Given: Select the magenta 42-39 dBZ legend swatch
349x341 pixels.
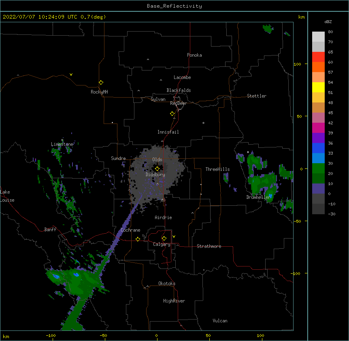Looking at the screenshot, I should click(x=318, y=128).
